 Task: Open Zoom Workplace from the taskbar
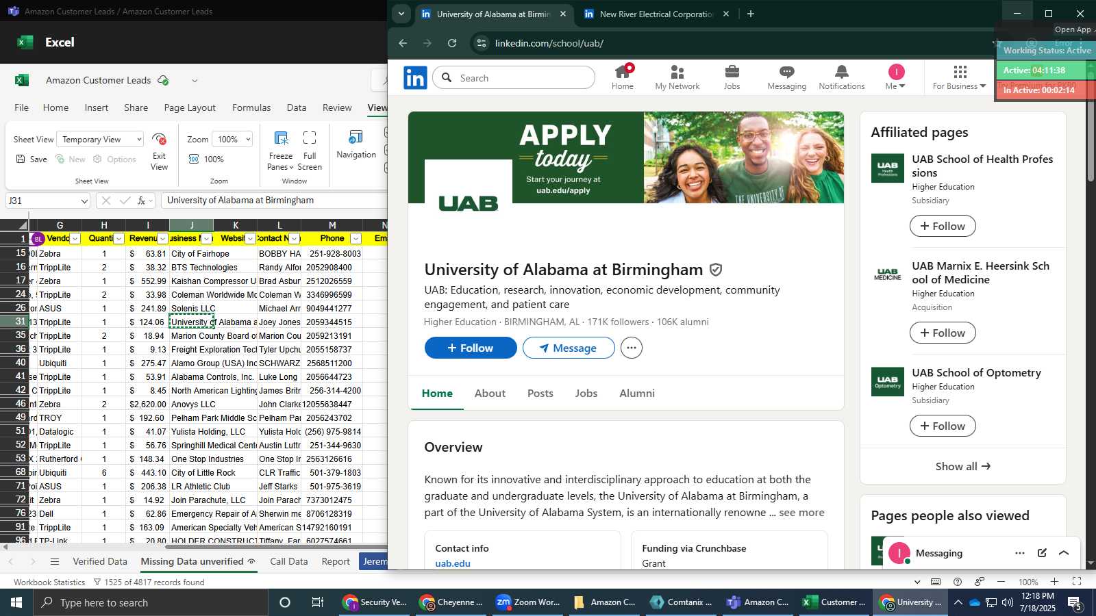(x=529, y=602)
